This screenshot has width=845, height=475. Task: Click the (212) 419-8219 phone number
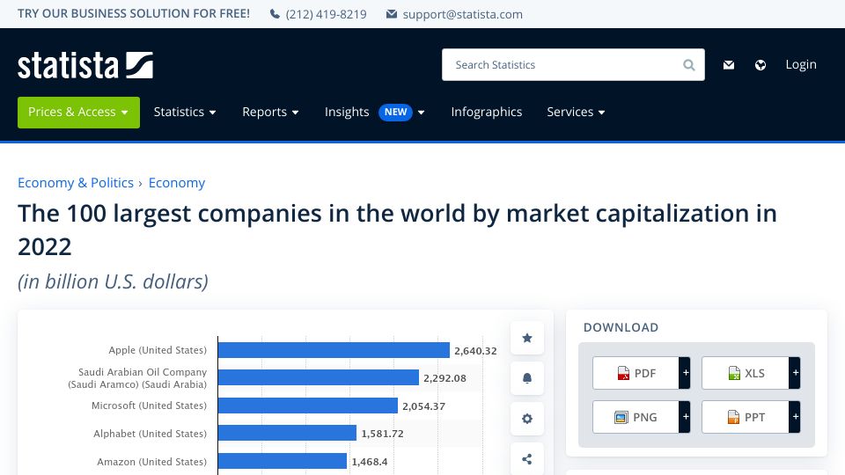[326, 14]
